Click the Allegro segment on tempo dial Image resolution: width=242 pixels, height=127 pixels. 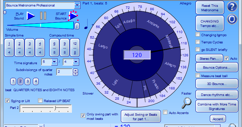coord(170,65)
